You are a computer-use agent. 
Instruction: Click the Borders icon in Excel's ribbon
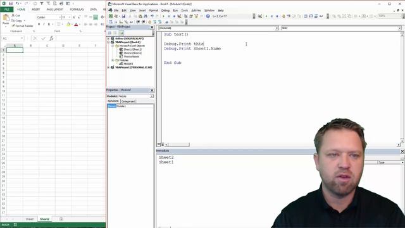coord(58,24)
